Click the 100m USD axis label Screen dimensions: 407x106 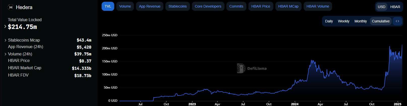point(110,75)
